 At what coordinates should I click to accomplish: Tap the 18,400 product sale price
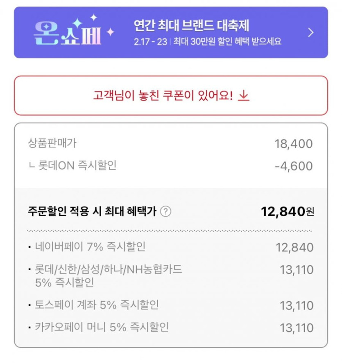pos(293,144)
